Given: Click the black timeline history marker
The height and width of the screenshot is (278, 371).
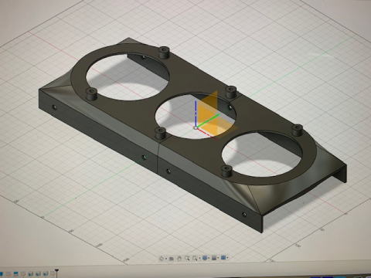Looking at the screenshot, I should pos(56,273).
